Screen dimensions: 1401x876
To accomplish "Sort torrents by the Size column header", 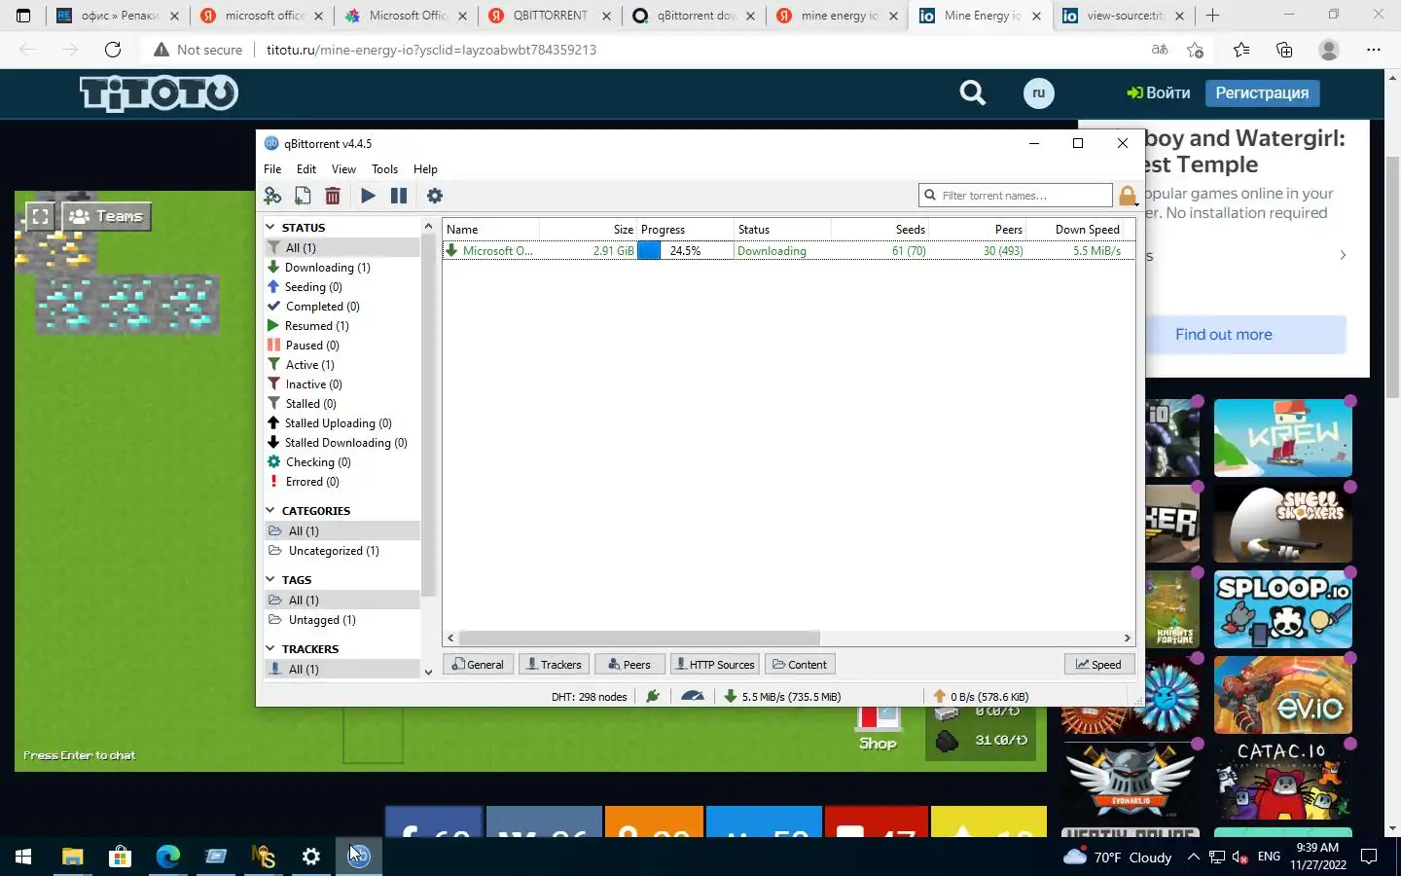I will click(588, 229).
